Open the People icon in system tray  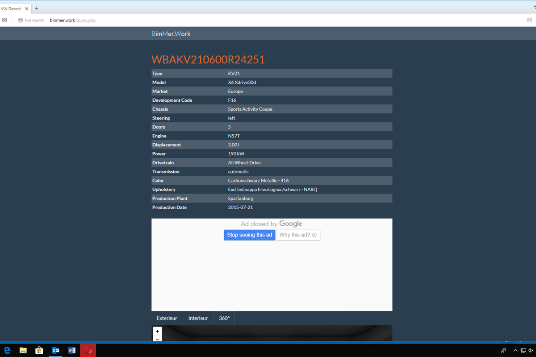pyautogui.click(x=504, y=351)
